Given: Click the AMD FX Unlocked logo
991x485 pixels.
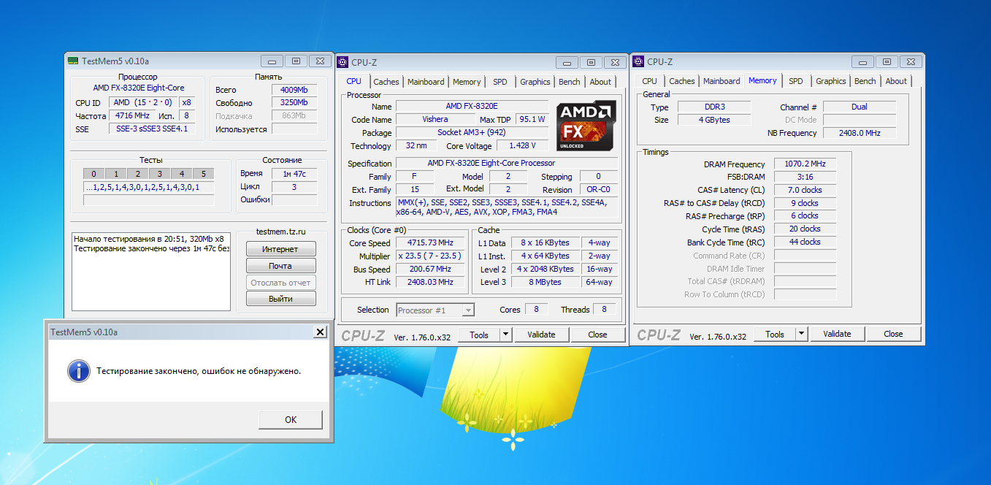Looking at the screenshot, I should coord(586,126).
